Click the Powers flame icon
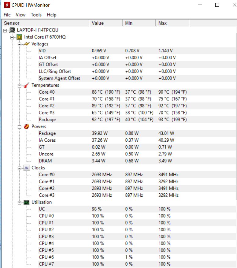This screenshot has width=237, height=268. [x=27, y=126]
